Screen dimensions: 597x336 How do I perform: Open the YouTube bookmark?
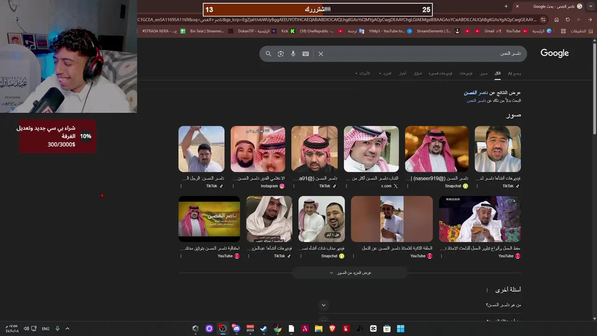pyautogui.click(x=516, y=31)
